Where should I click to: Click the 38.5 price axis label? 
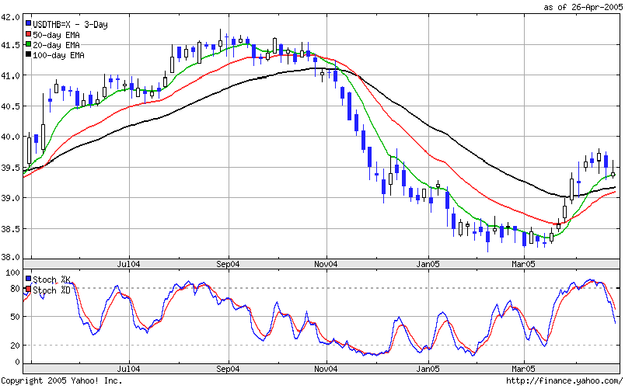tap(10, 229)
